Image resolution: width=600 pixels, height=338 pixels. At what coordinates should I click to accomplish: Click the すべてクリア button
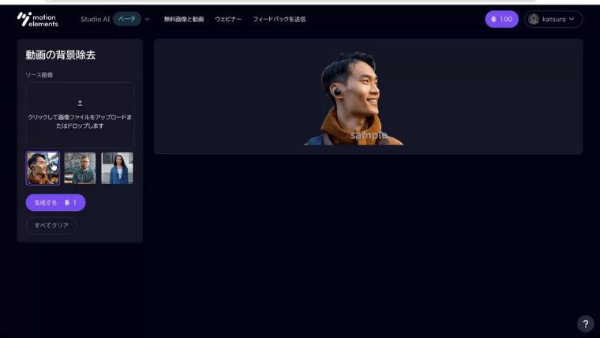coord(51,225)
